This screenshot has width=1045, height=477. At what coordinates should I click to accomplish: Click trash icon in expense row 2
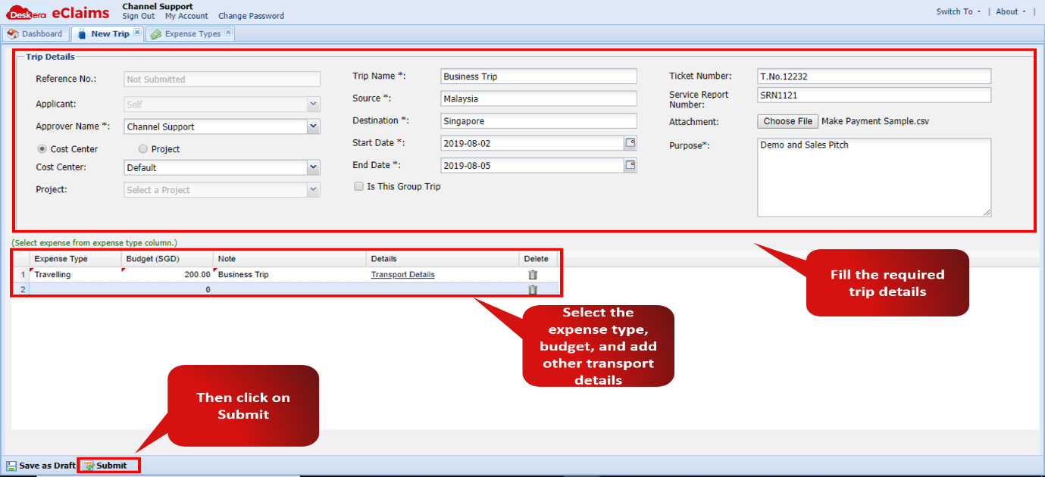tap(533, 289)
